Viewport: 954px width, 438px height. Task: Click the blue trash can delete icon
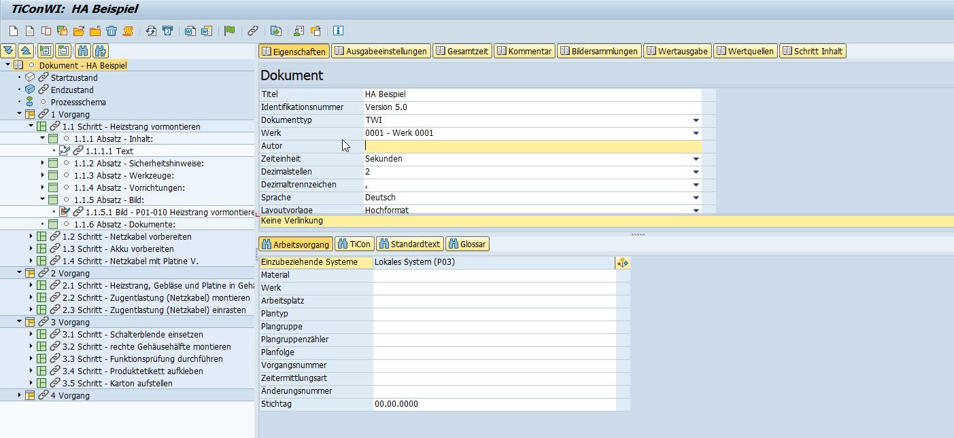point(112,31)
